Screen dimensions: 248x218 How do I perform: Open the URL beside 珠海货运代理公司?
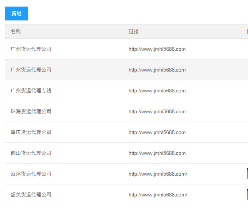click(x=157, y=111)
